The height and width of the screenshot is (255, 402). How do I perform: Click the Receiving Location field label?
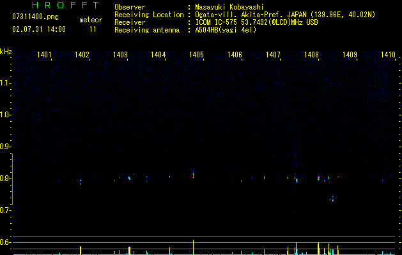point(149,15)
